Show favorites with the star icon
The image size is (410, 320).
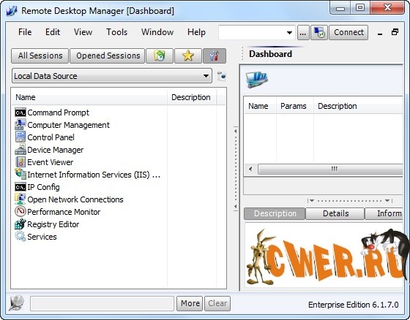coord(188,56)
